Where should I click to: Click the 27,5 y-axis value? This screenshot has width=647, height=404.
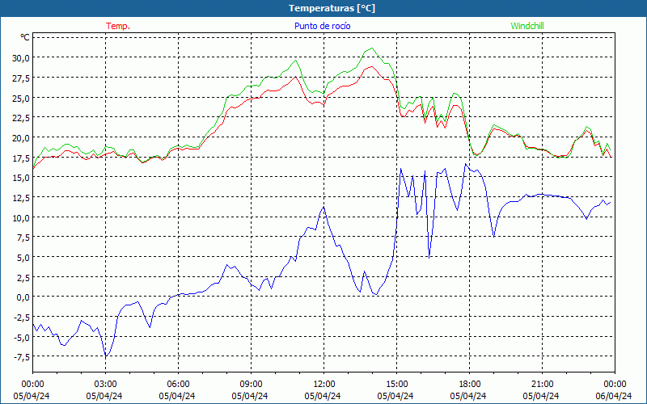tap(21, 78)
